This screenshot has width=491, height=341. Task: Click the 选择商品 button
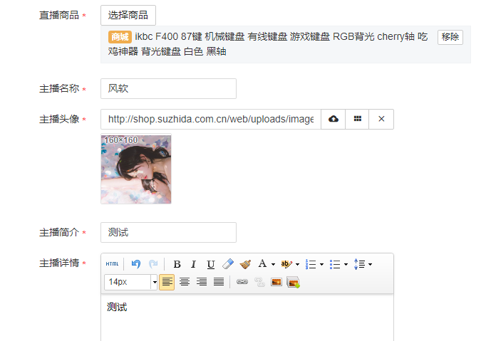(128, 15)
